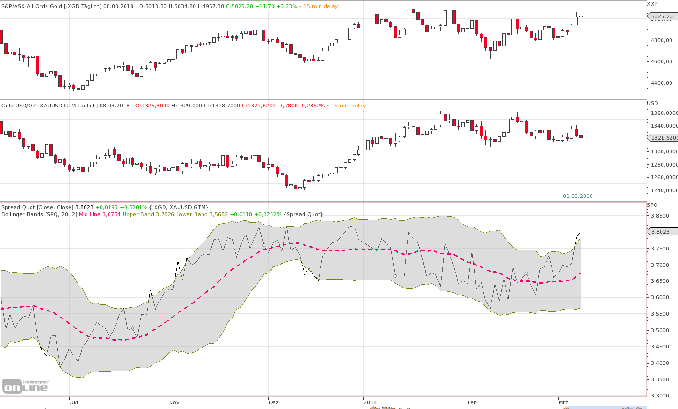This screenshot has width=678, height=409.
Task: Click the 4800,00 price axis label
Action: [x=662, y=40]
